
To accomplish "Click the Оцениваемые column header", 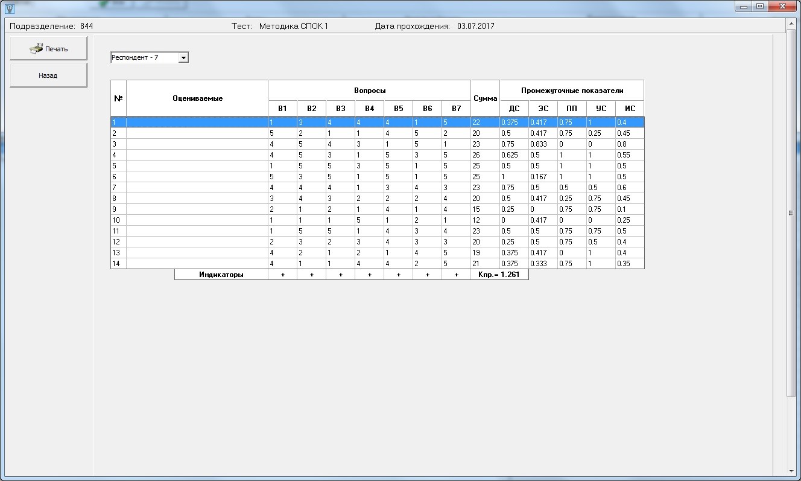I will pyautogui.click(x=197, y=98).
